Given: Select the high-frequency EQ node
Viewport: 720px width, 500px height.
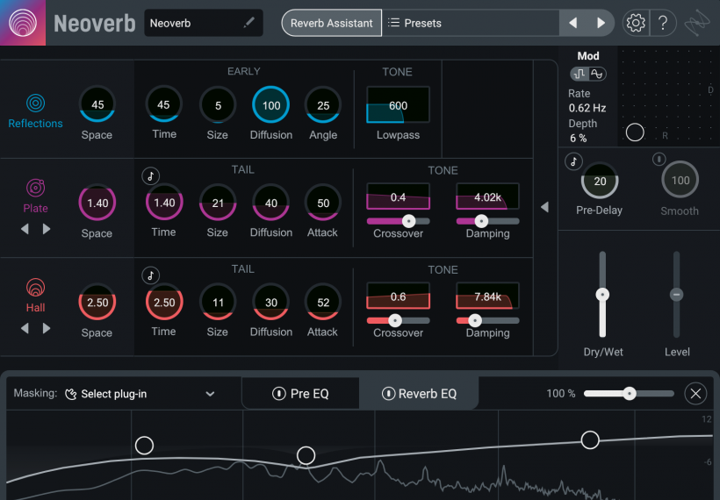Looking at the screenshot, I should pos(590,439).
